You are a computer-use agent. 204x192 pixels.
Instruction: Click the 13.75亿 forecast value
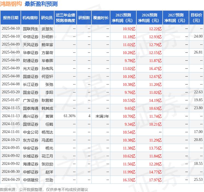(155, 148)
